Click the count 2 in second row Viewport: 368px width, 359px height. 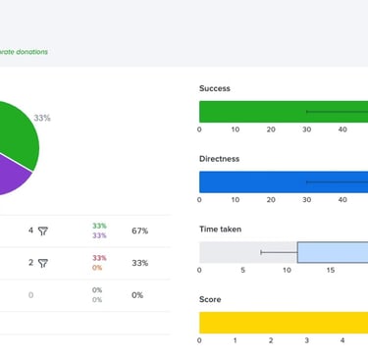pos(30,263)
